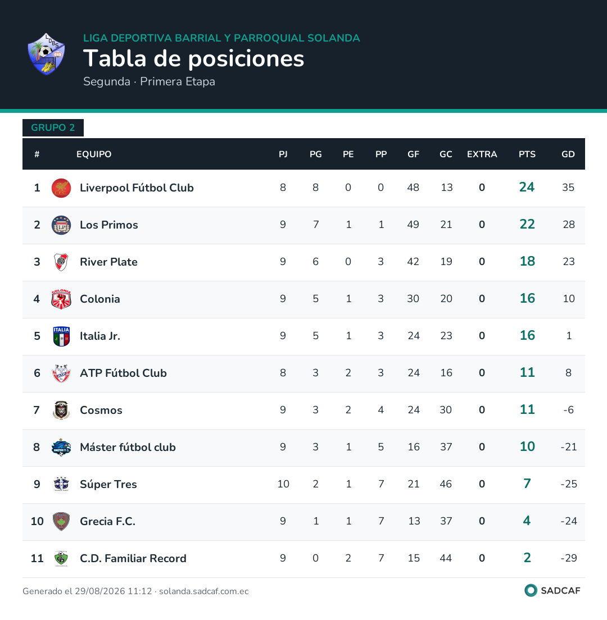Click the PTS column header
Viewport: 607px width, 620px height.
point(527,154)
